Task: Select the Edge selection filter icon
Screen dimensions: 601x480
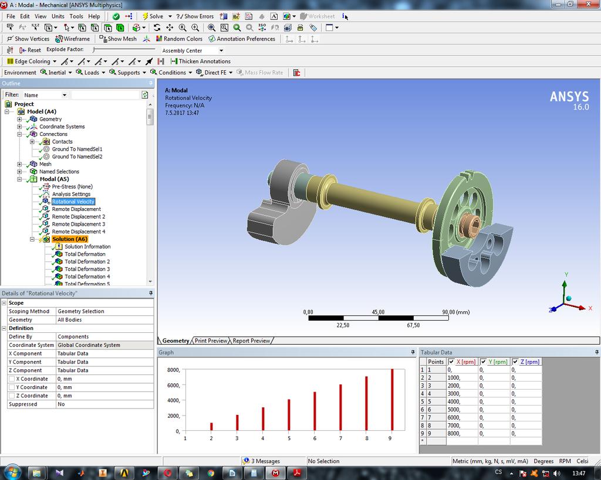Action: coord(94,28)
